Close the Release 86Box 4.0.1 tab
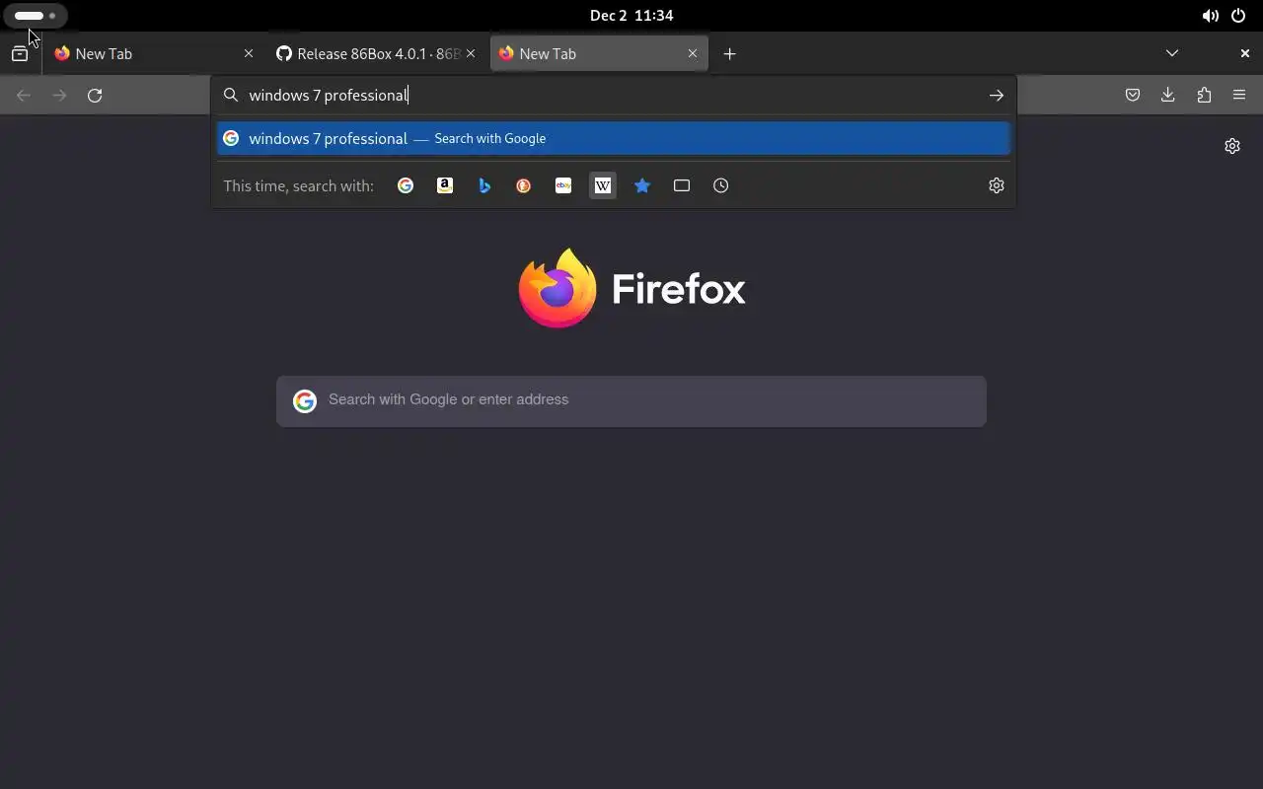 (471, 54)
